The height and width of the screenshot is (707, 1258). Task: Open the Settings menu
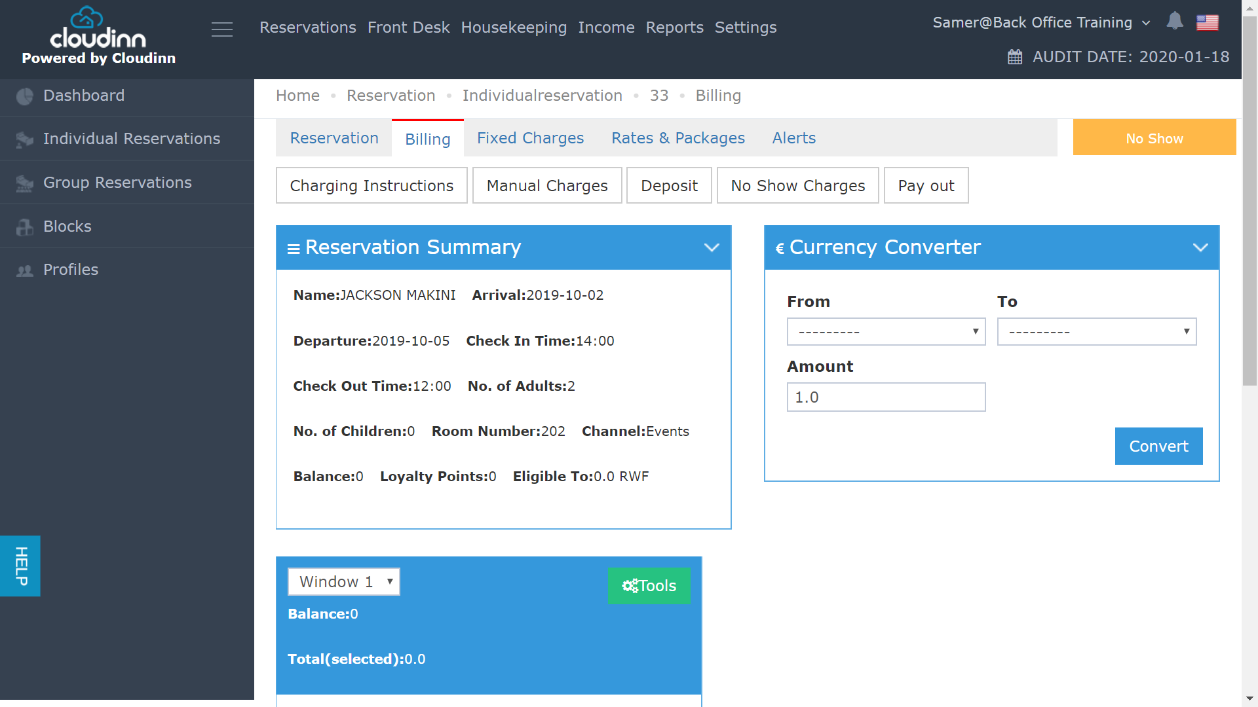[x=746, y=27]
